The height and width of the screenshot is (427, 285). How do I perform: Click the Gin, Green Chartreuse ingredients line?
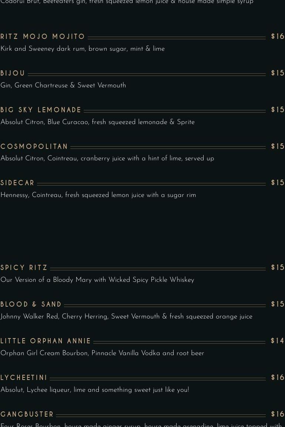63,86
